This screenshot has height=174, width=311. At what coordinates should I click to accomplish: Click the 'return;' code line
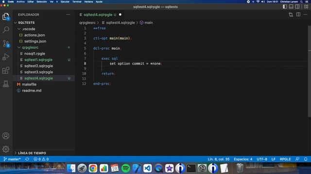108,73
